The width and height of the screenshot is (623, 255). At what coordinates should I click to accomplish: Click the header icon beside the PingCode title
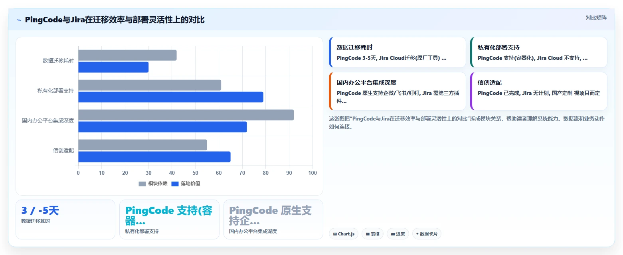(19, 20)
